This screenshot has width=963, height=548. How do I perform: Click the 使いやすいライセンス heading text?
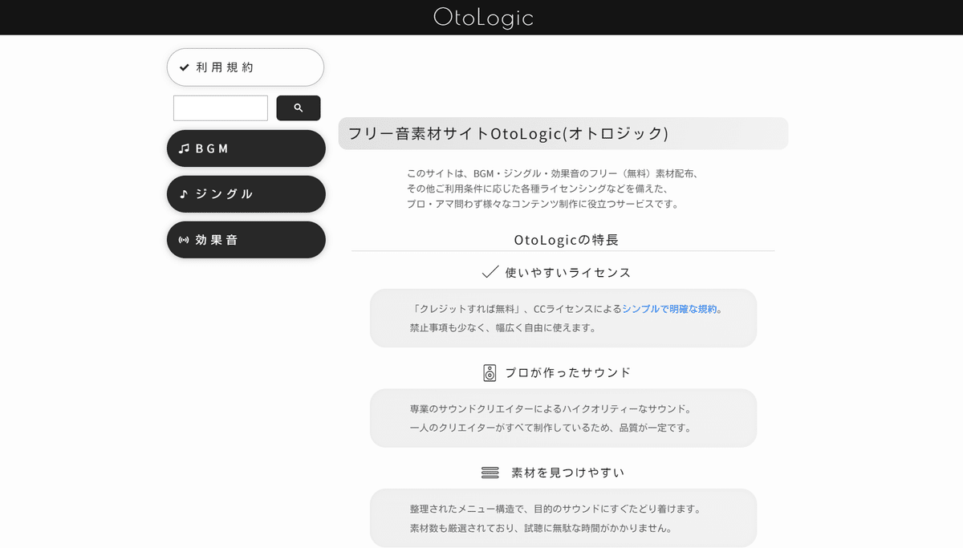point(568,273)
